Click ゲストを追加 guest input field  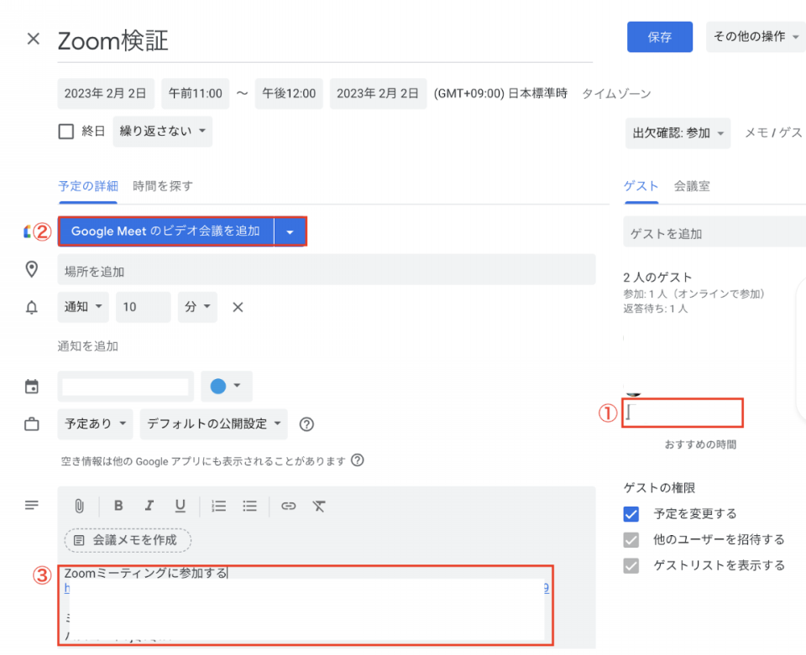714,231
